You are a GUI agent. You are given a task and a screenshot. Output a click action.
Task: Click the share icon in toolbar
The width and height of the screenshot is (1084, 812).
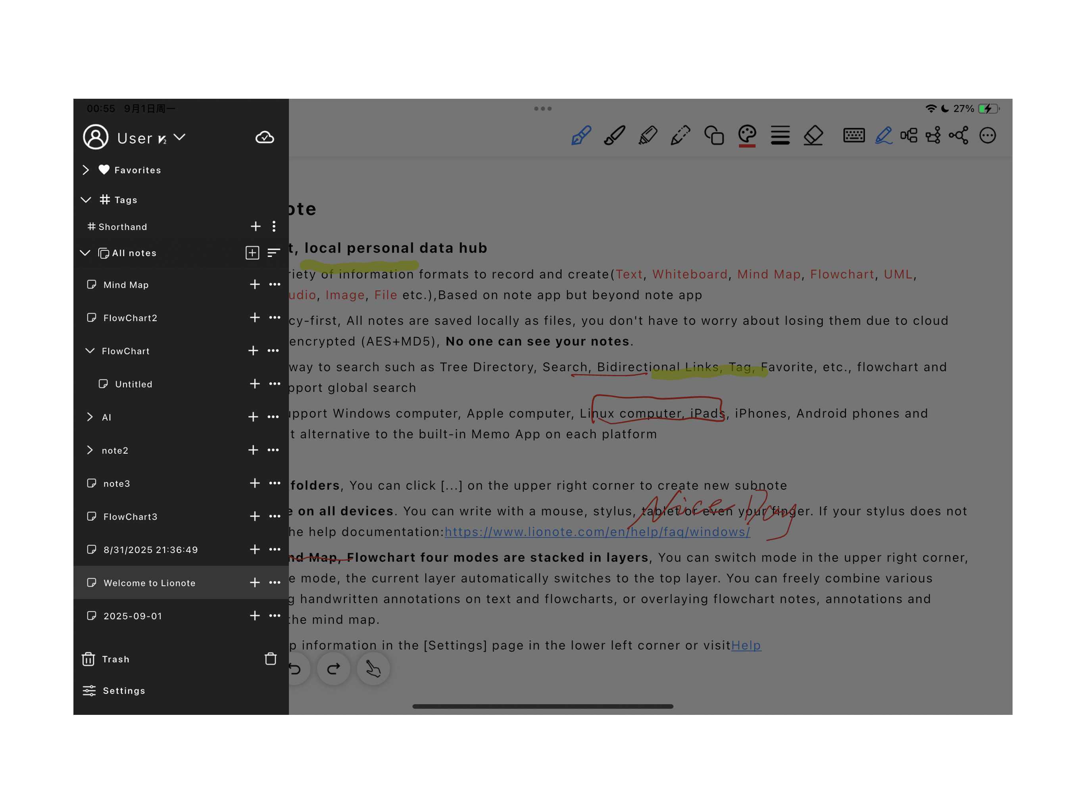[x=959, y=136]
